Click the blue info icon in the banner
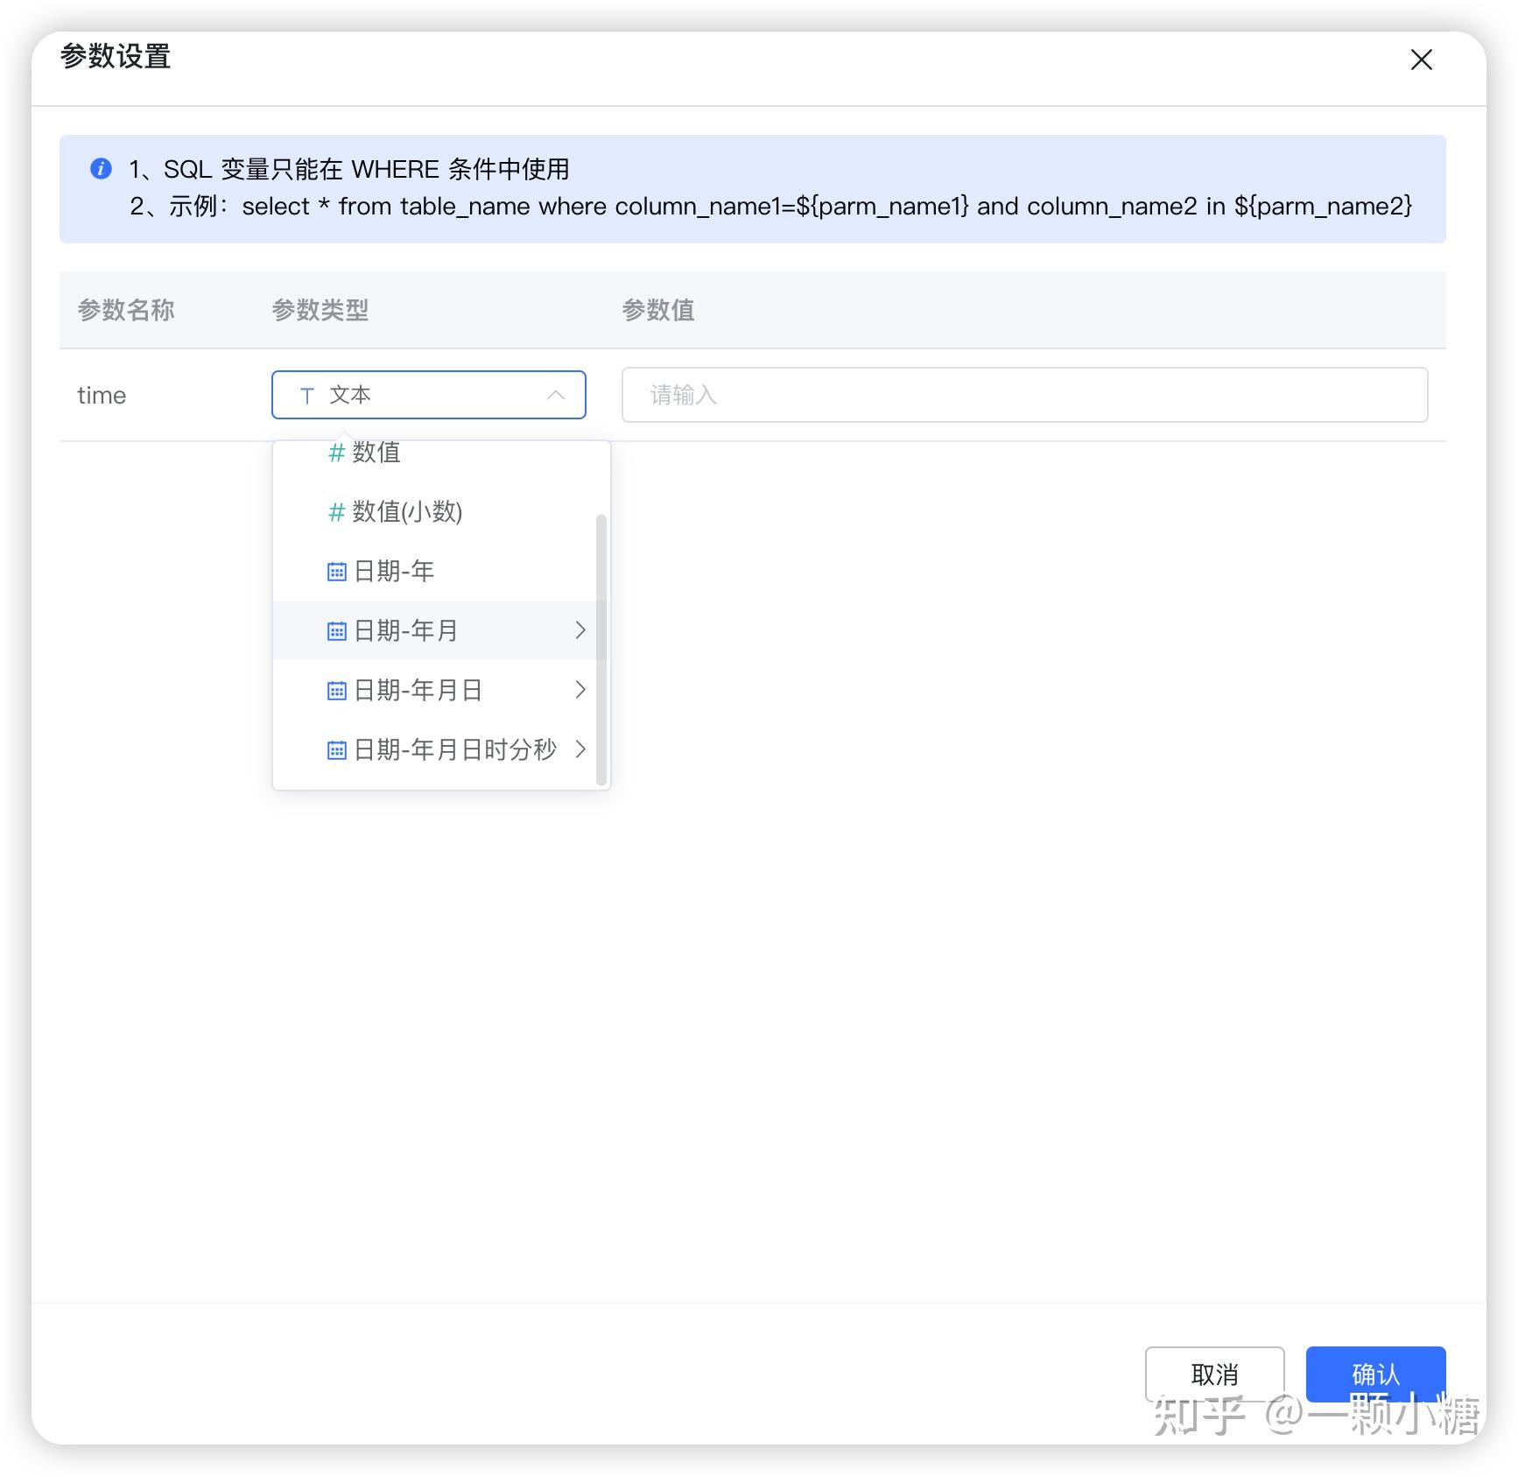This screenshot has width=1518, height=1476. click(x=101, y=169)
